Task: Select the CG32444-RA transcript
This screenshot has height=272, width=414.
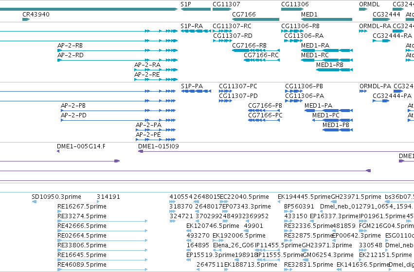Action: 381,41
